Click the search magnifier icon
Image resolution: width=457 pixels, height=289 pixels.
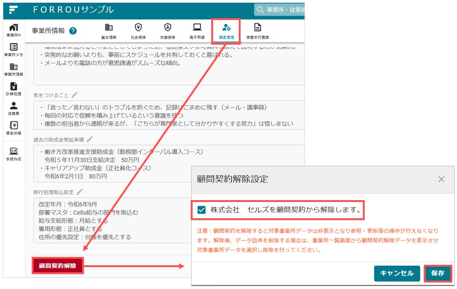(260, 10)
